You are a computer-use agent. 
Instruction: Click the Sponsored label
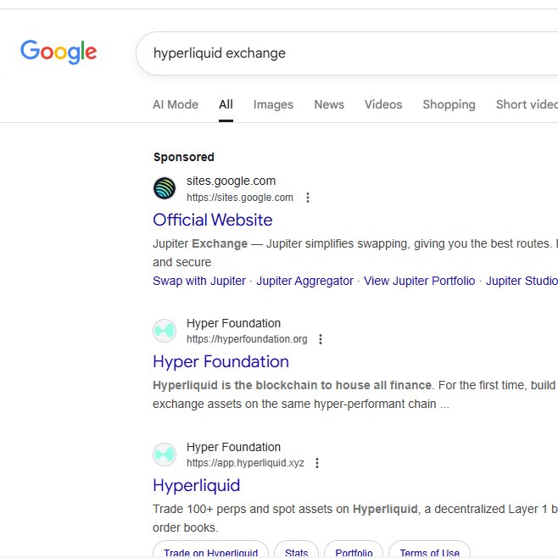pos(184,157)
